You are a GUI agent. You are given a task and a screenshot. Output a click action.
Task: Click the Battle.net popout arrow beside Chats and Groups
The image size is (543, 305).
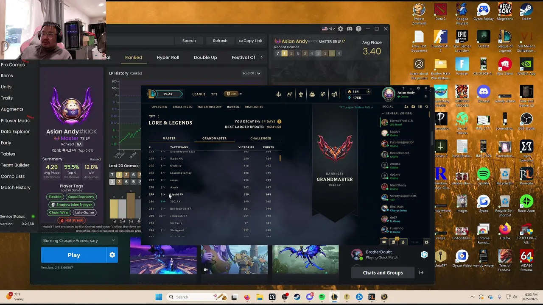(x=421, y=272)
